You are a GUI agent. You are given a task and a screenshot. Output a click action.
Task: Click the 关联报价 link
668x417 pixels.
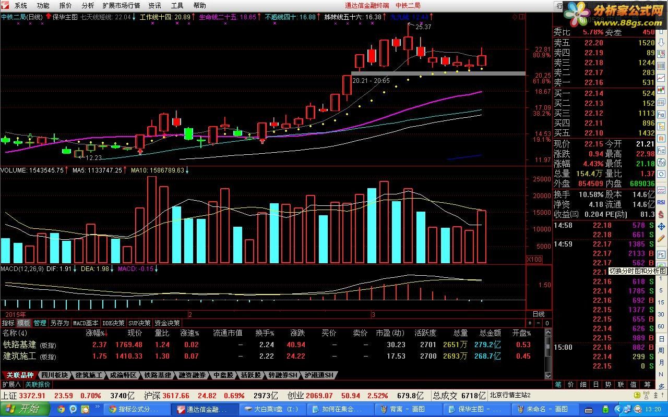pyautogui.click(x=38, y=384)
